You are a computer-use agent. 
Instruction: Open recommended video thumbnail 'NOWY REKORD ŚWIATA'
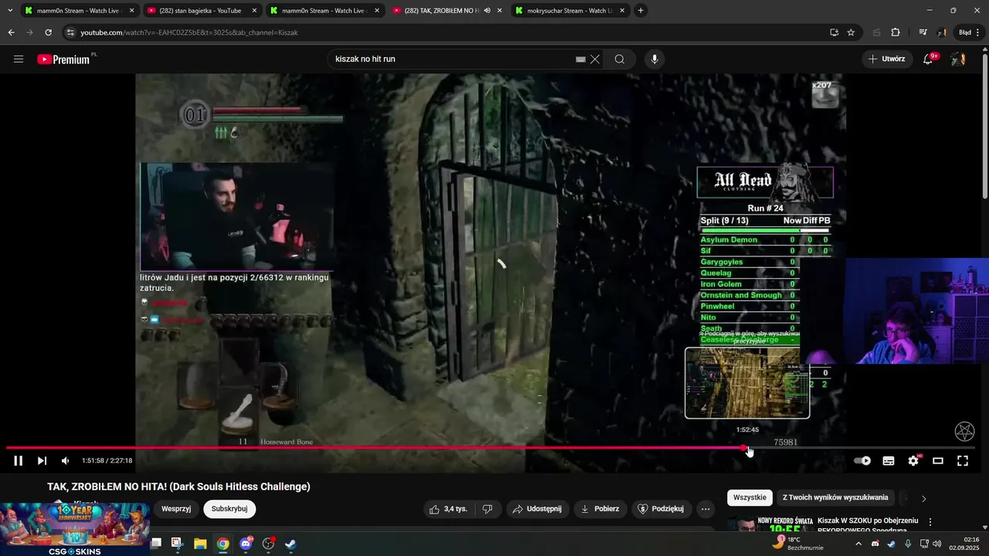pos(769,524)
